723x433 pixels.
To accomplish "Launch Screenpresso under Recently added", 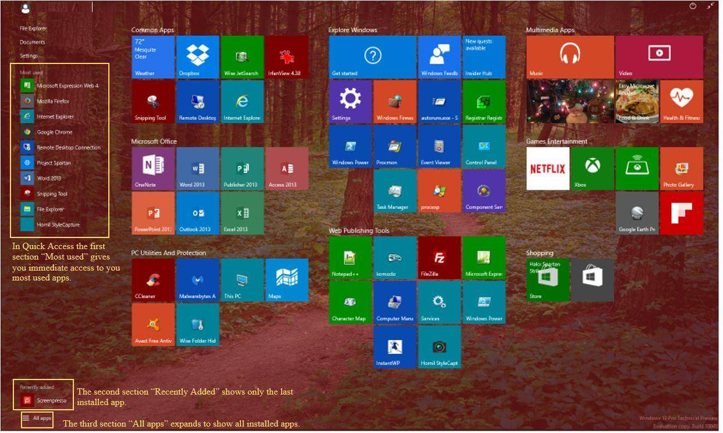I will coord(44,400).
